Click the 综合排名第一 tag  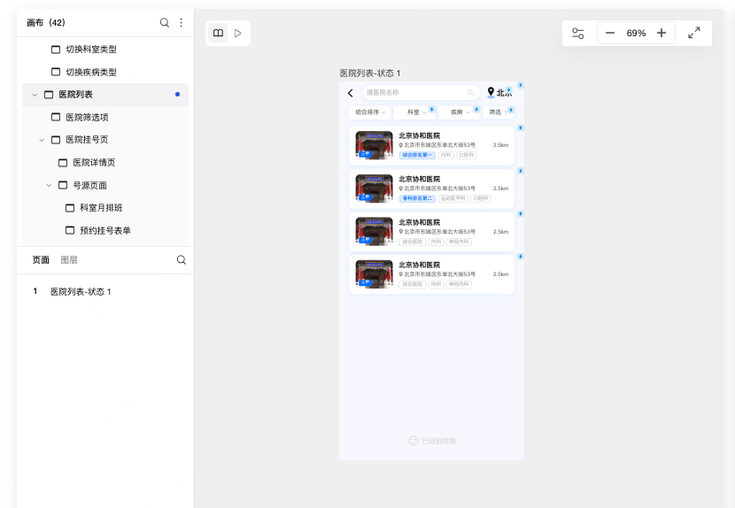(417, 155)
